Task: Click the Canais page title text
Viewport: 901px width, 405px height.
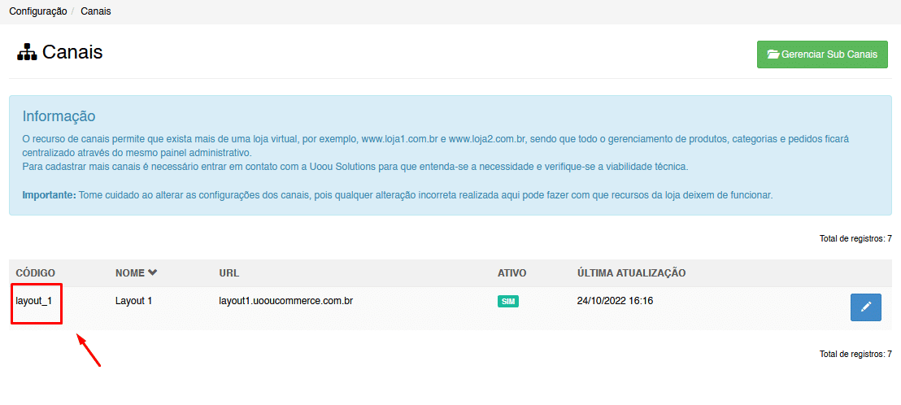Action: [72, 52]
